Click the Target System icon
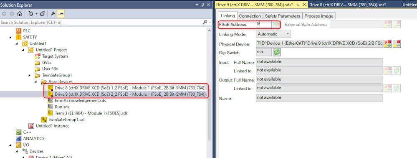Viewport: 417px width, 158px height. [x=38, y=56]
